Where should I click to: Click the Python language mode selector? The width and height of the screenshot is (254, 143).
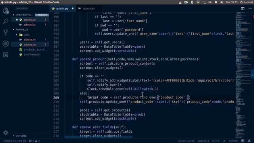tap(233, 141)
